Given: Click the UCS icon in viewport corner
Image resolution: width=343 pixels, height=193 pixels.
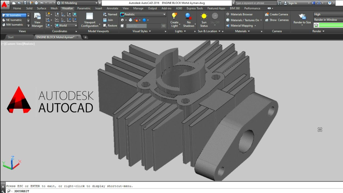Looking at the screenshot, I should pos(12,163).
